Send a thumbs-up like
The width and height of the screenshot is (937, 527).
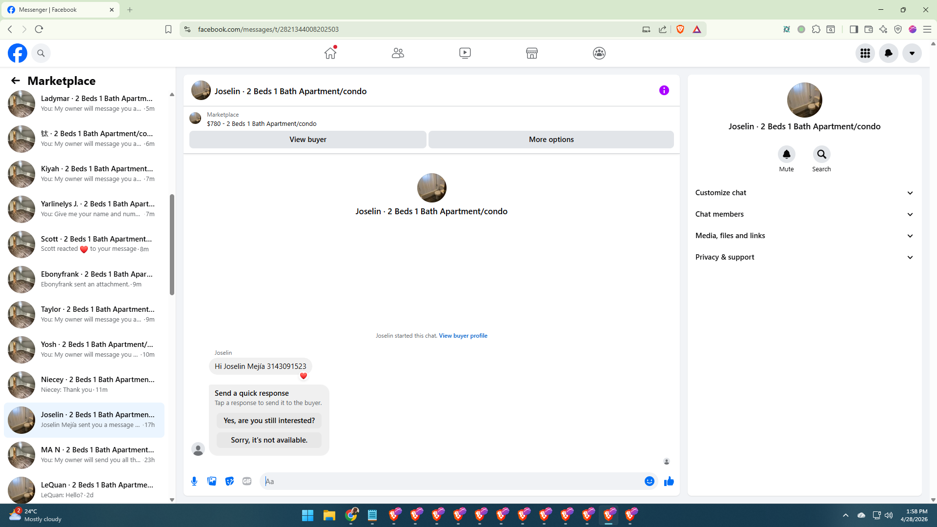pyautogui.click(x=669, y=481)
